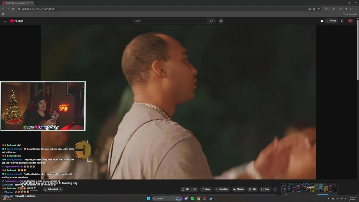
Task: Open the Create menu button
Action: (x=331, y=21)
